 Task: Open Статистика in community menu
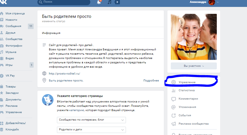coord(187,90)
